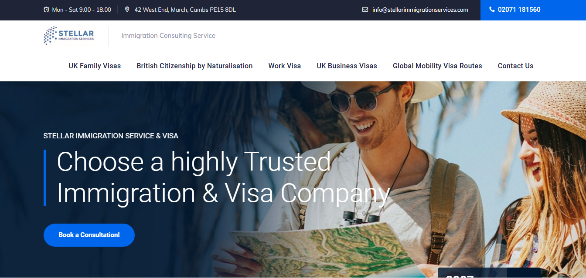586x278 pixels.
Task: Click the map pin location icon
Action: coord(127,10)
